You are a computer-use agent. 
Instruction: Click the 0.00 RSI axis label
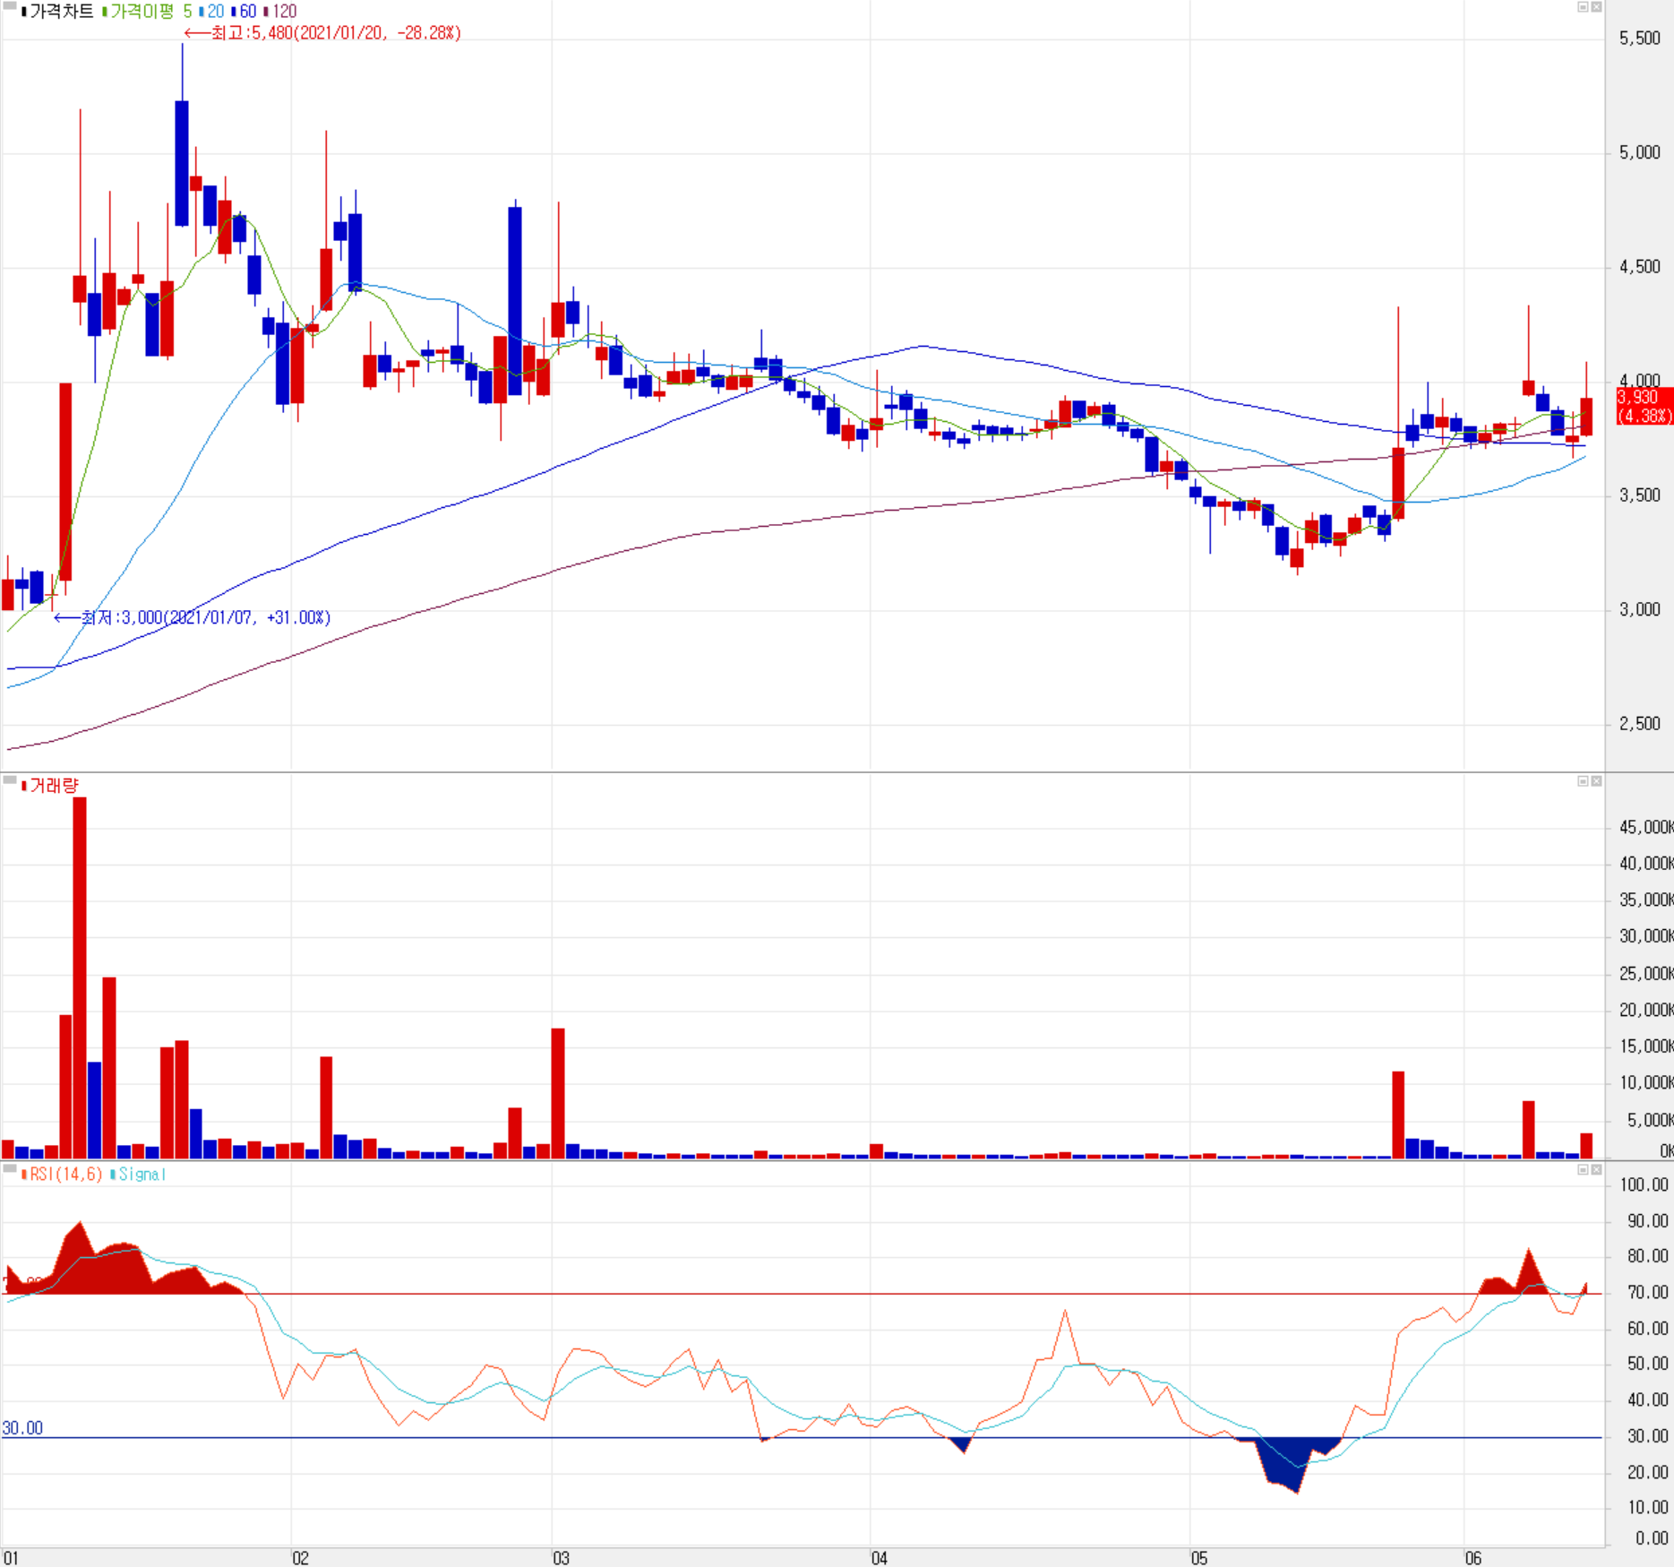click(1651, 1538)
